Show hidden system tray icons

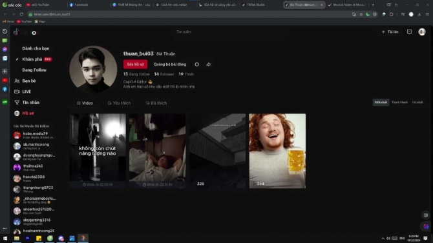point(383,238)
